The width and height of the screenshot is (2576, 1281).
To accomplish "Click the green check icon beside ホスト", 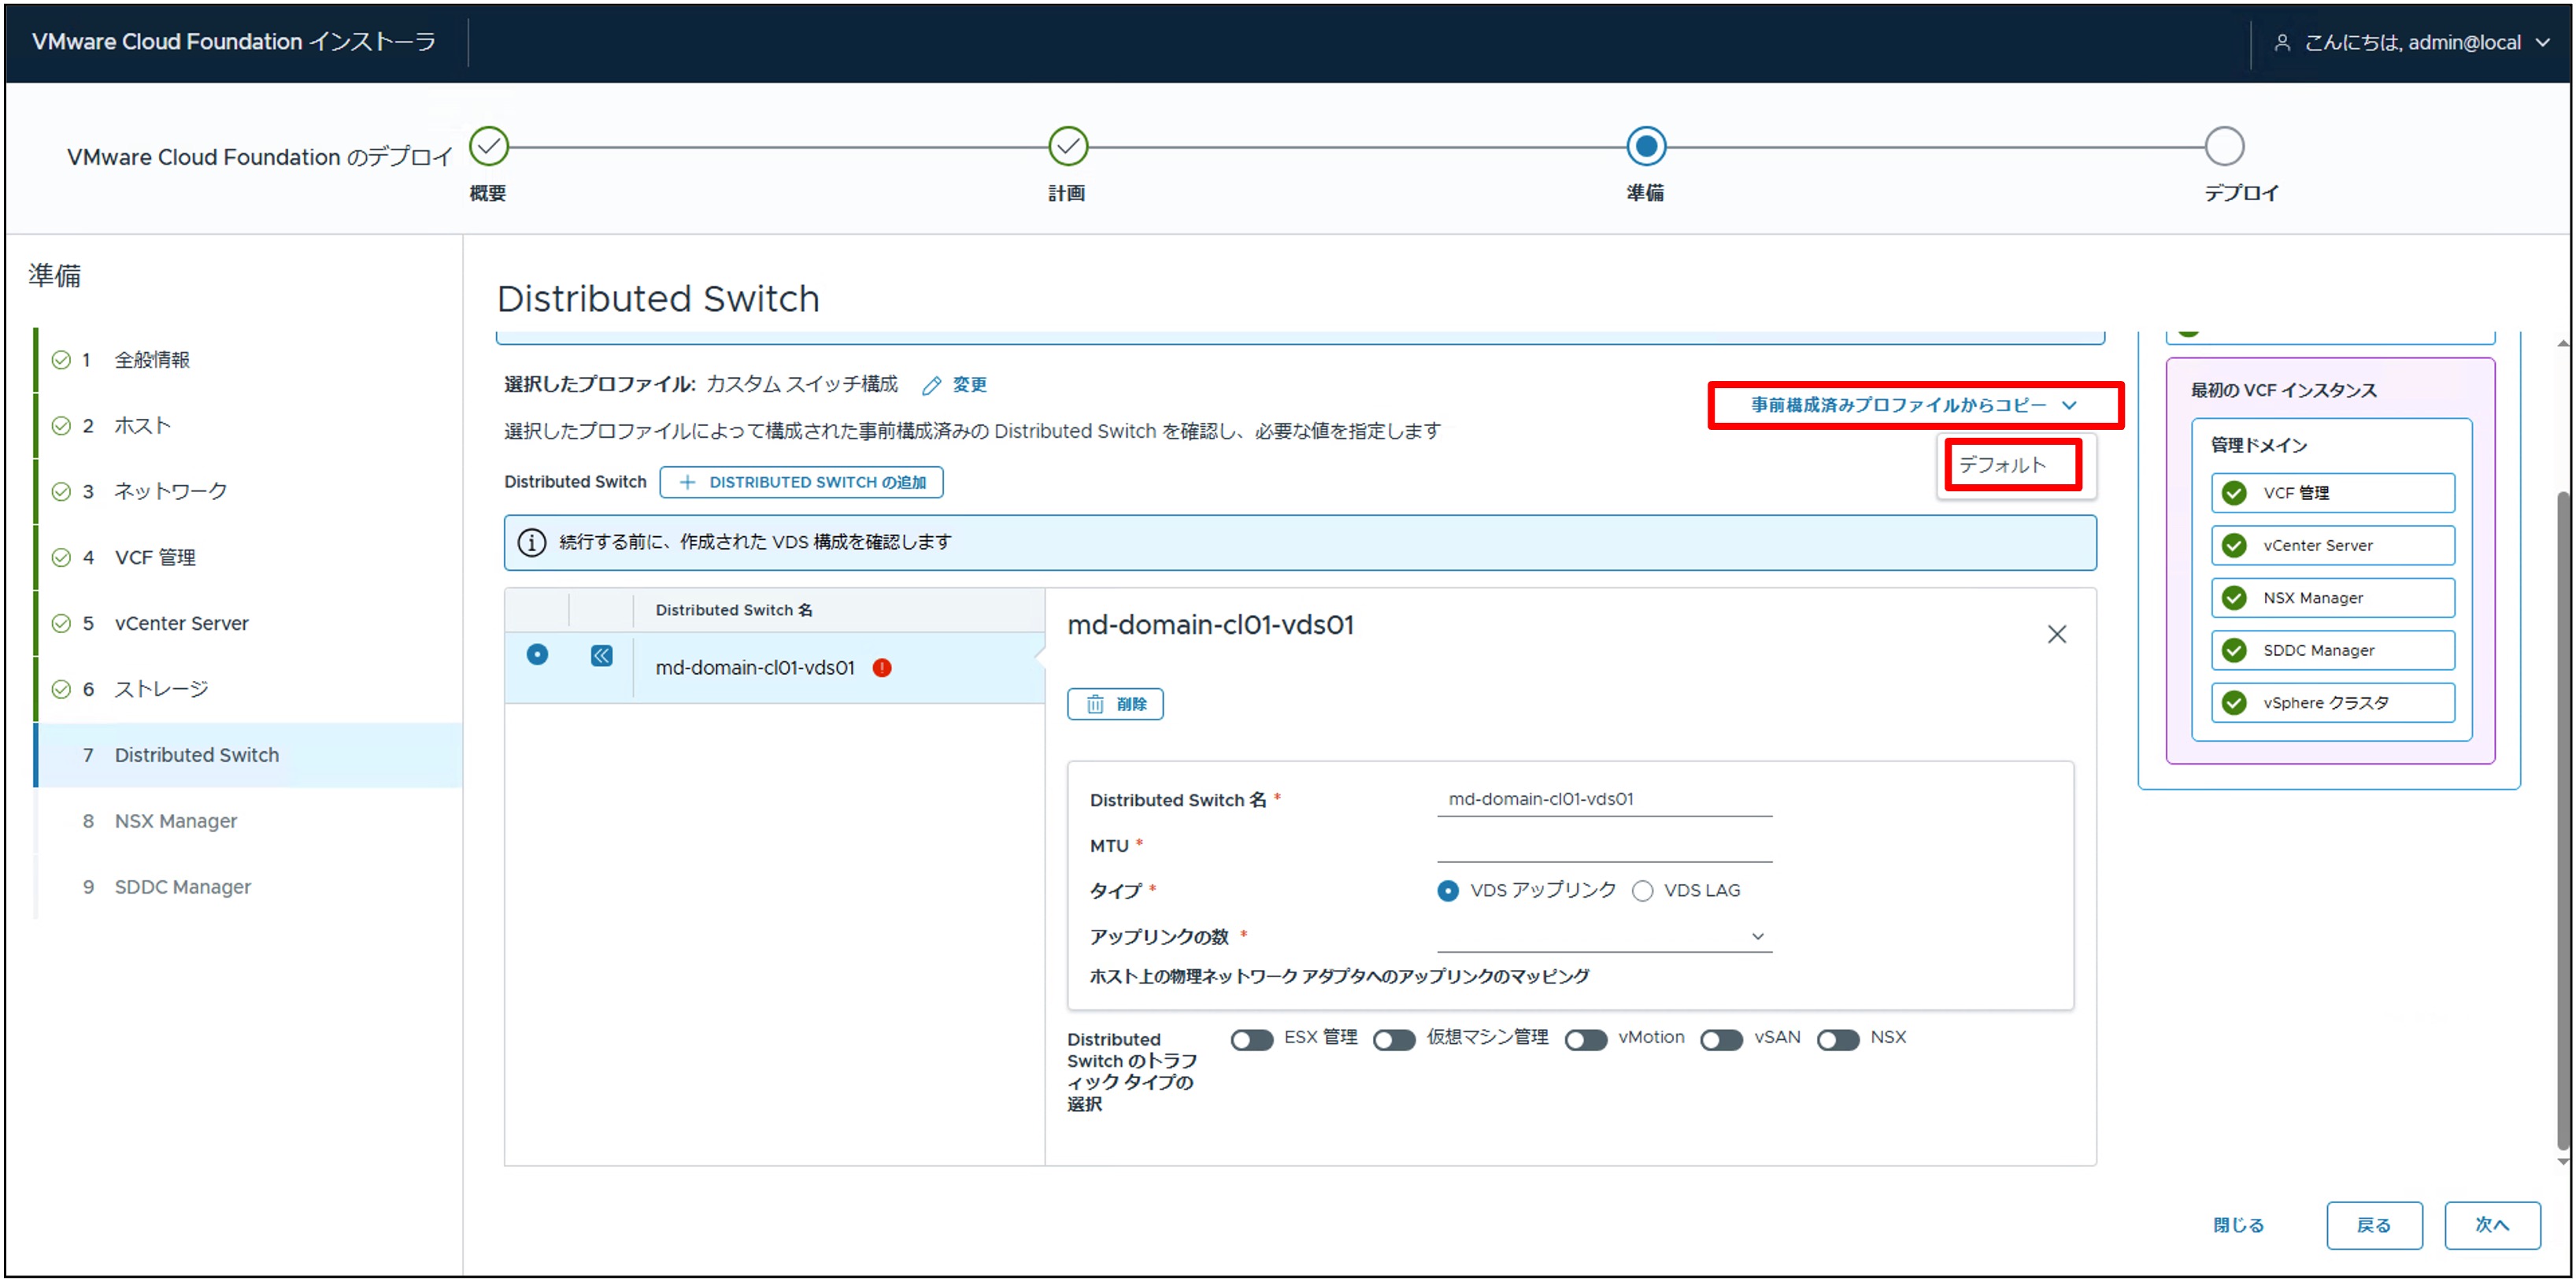I will point(62,426).
